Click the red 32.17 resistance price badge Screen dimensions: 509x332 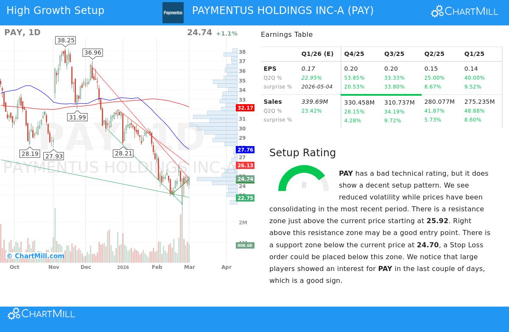pos(245,108)
